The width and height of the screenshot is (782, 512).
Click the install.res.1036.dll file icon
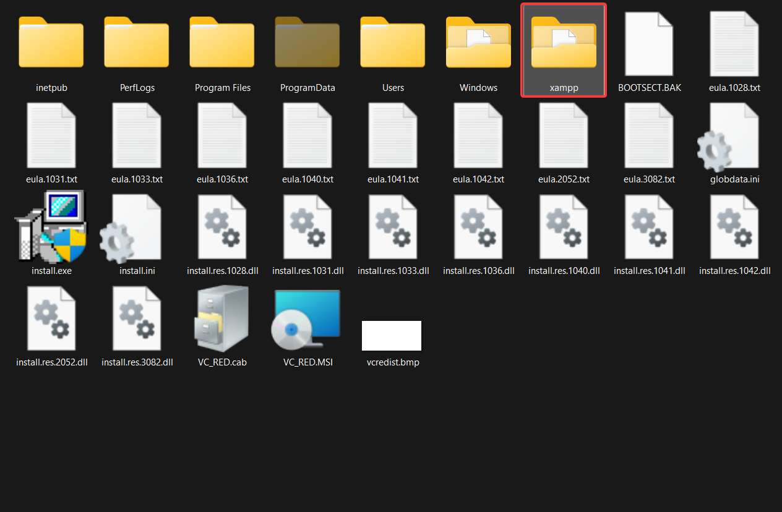478,226
